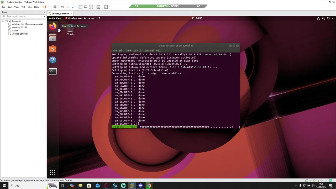Open the terminal Edit menu
This screenshot has width=336, height=189.
pyautogui.click(x=121, y=51)
